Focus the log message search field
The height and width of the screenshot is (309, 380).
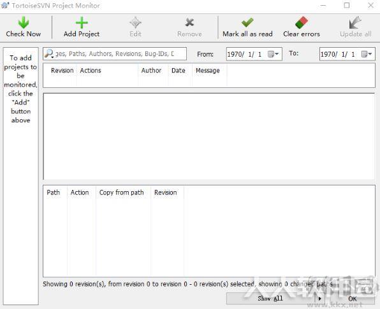coord(114,54)
